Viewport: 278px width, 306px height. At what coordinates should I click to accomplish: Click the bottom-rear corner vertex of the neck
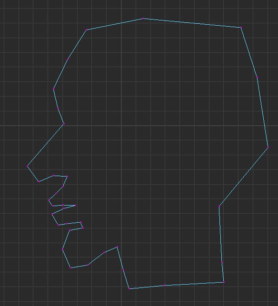click(x=224, y=282)
